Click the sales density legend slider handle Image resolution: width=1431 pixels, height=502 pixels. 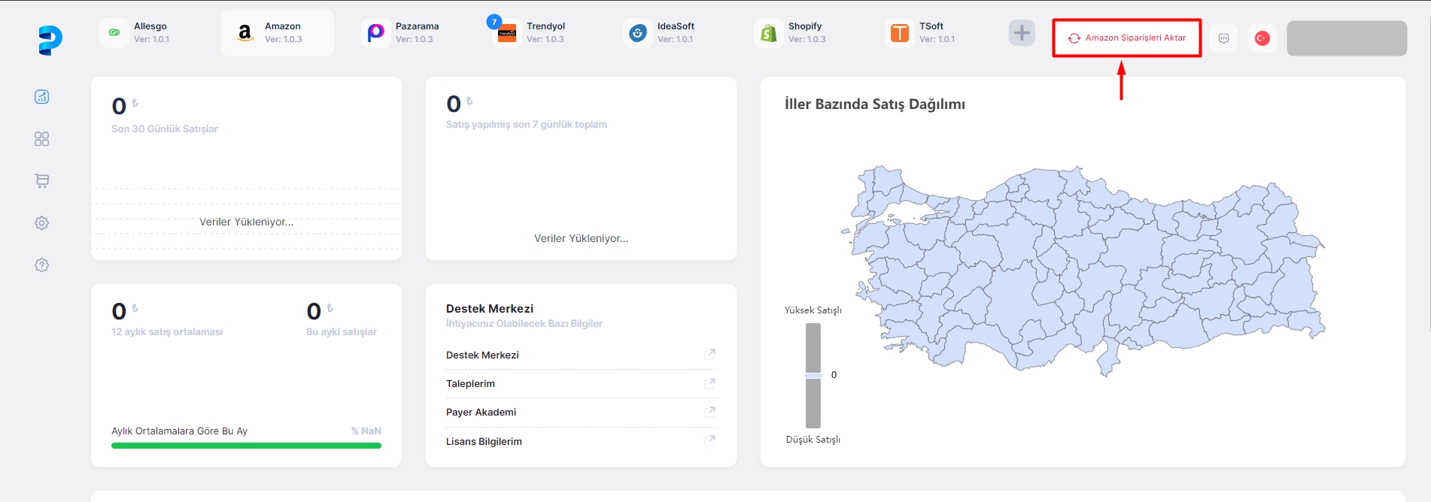point(813,375)
